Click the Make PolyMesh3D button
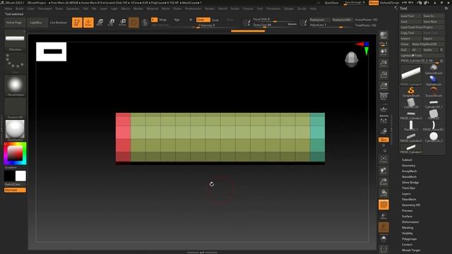Image resolution: width=452 pixels, height=254 pixels. point(427,44)
